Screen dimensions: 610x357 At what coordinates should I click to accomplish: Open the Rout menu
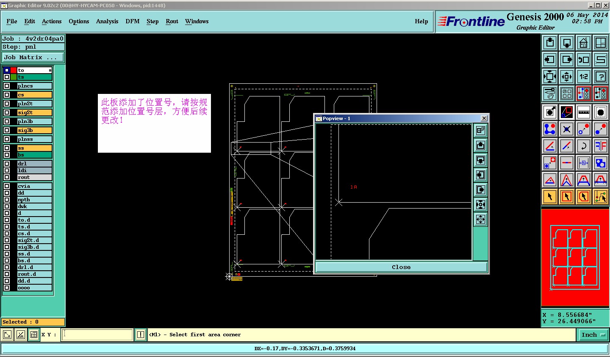tap(172, 22)
